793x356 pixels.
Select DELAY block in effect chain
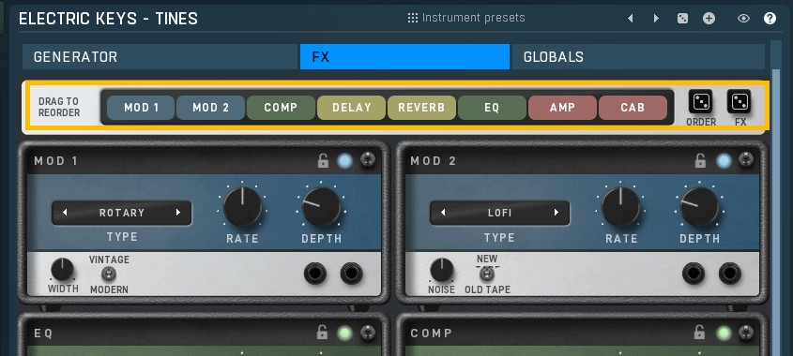(352, 108)
